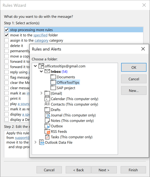
Task: Open the category link
Action: pos(41,41)
